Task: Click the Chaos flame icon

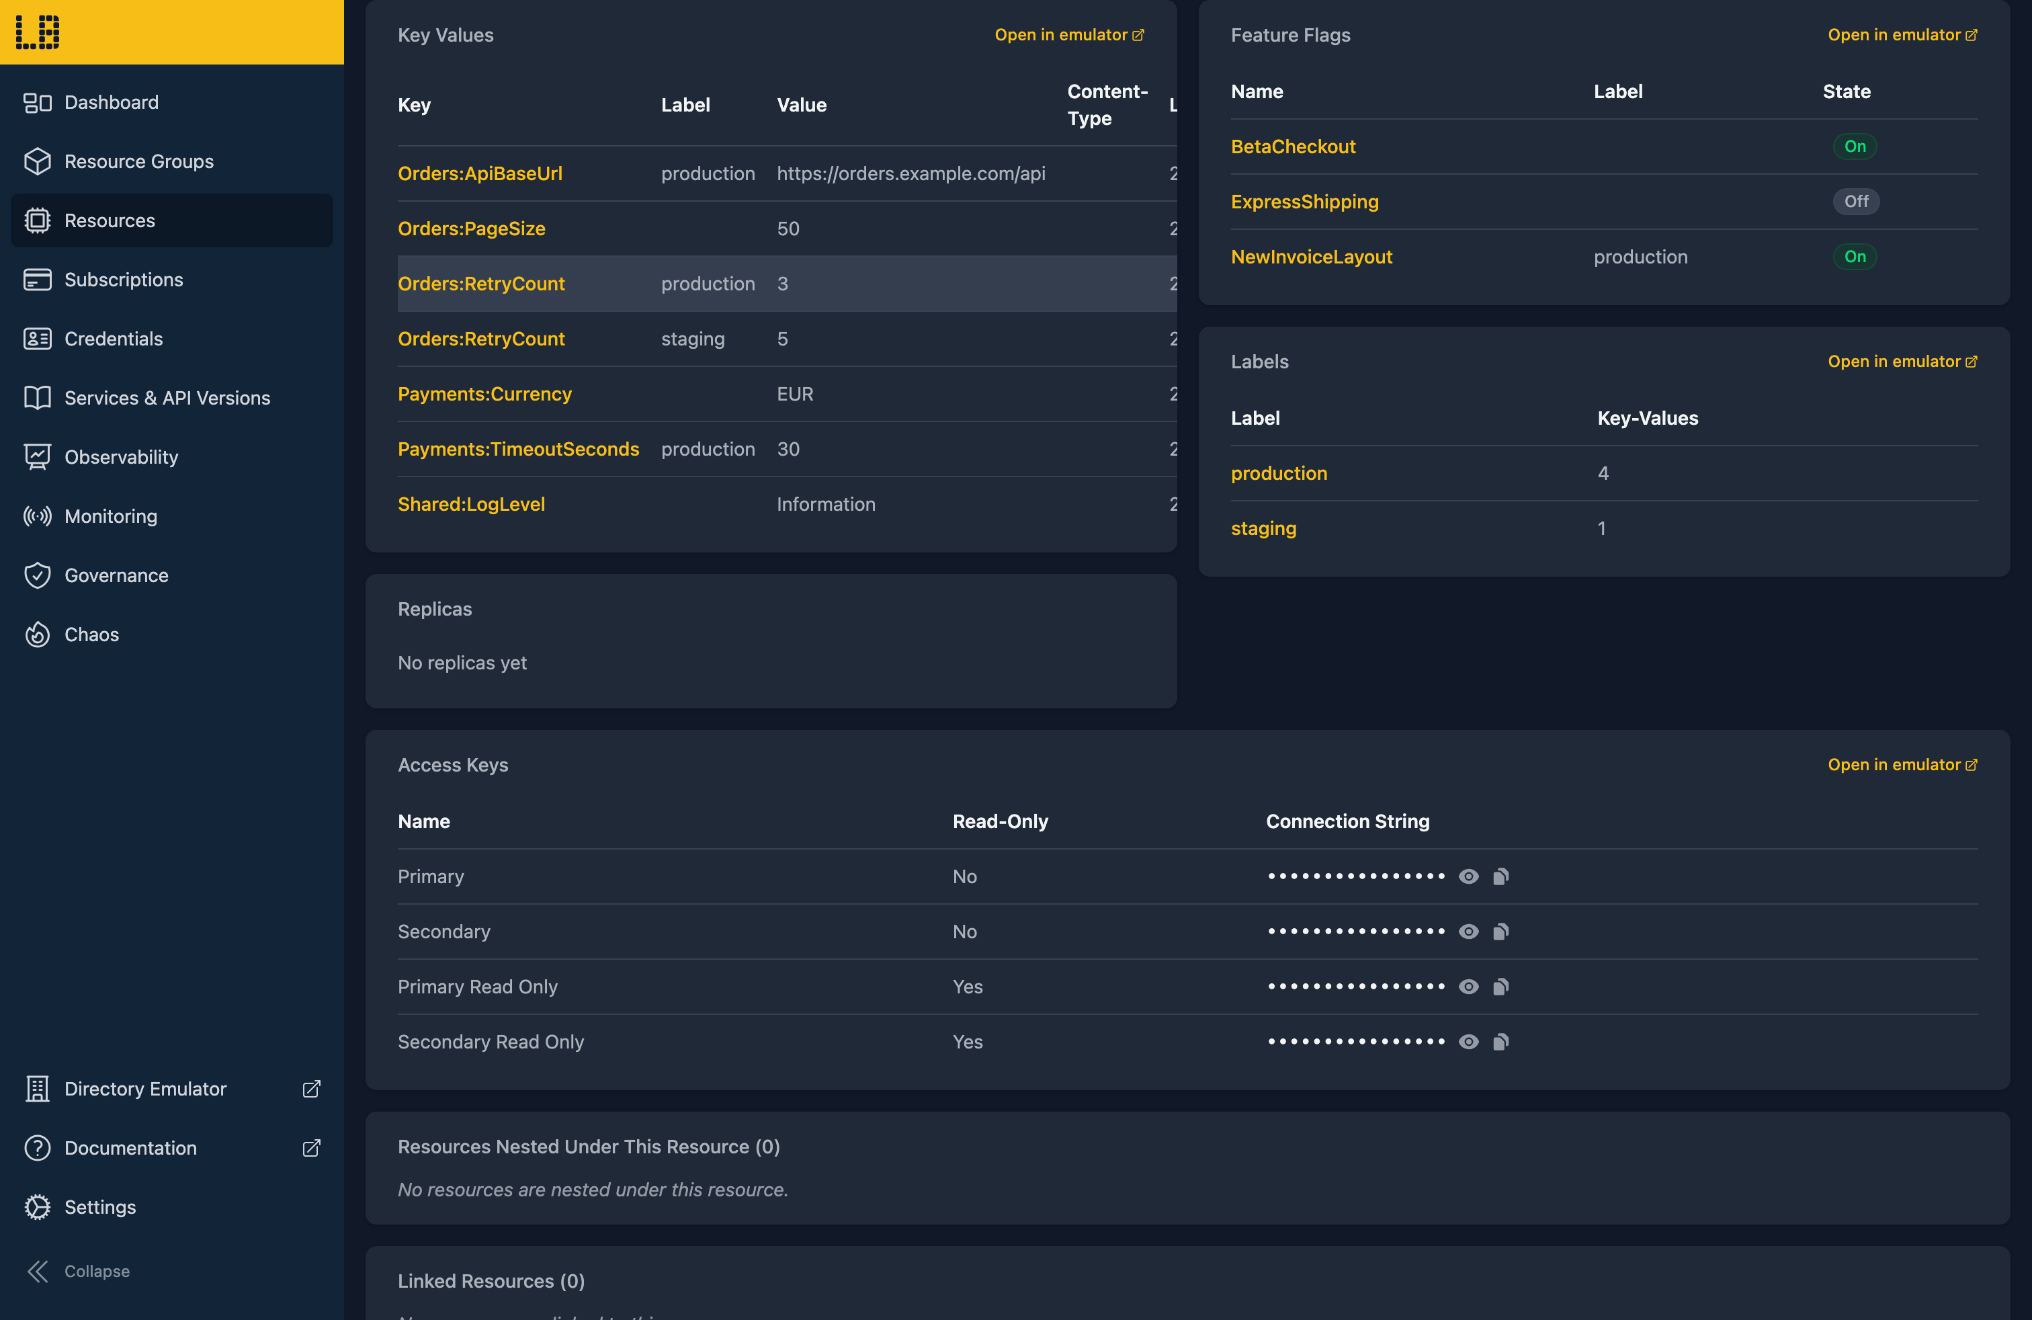Action: [x=38, y=634]
